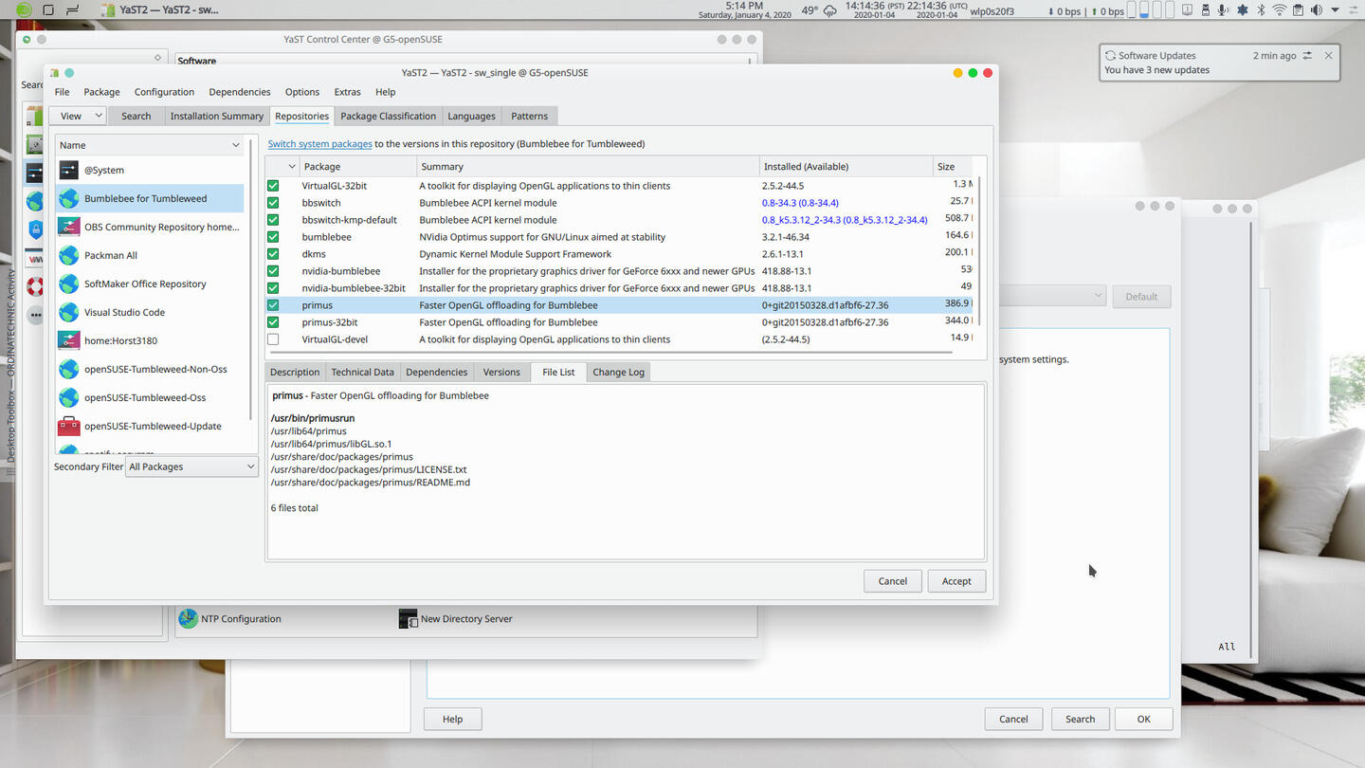Image resolution: width=1365 pixels, height=768 pixels.
Task: Click openSUSE-Tumbleweed-Oss globe icon
Action: point(68,397)
